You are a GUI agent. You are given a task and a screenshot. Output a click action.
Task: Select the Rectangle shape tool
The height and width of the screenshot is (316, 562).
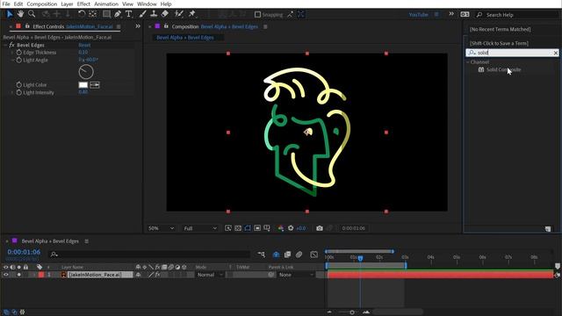click(x=106, y=14)
